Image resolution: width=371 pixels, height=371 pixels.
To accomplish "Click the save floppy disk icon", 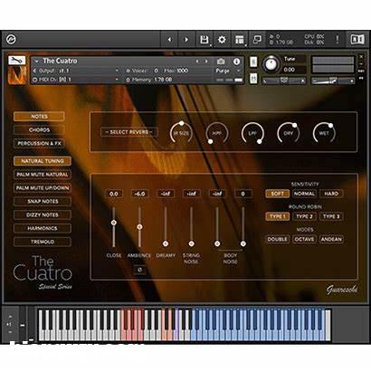I will (x=205, y=40).
